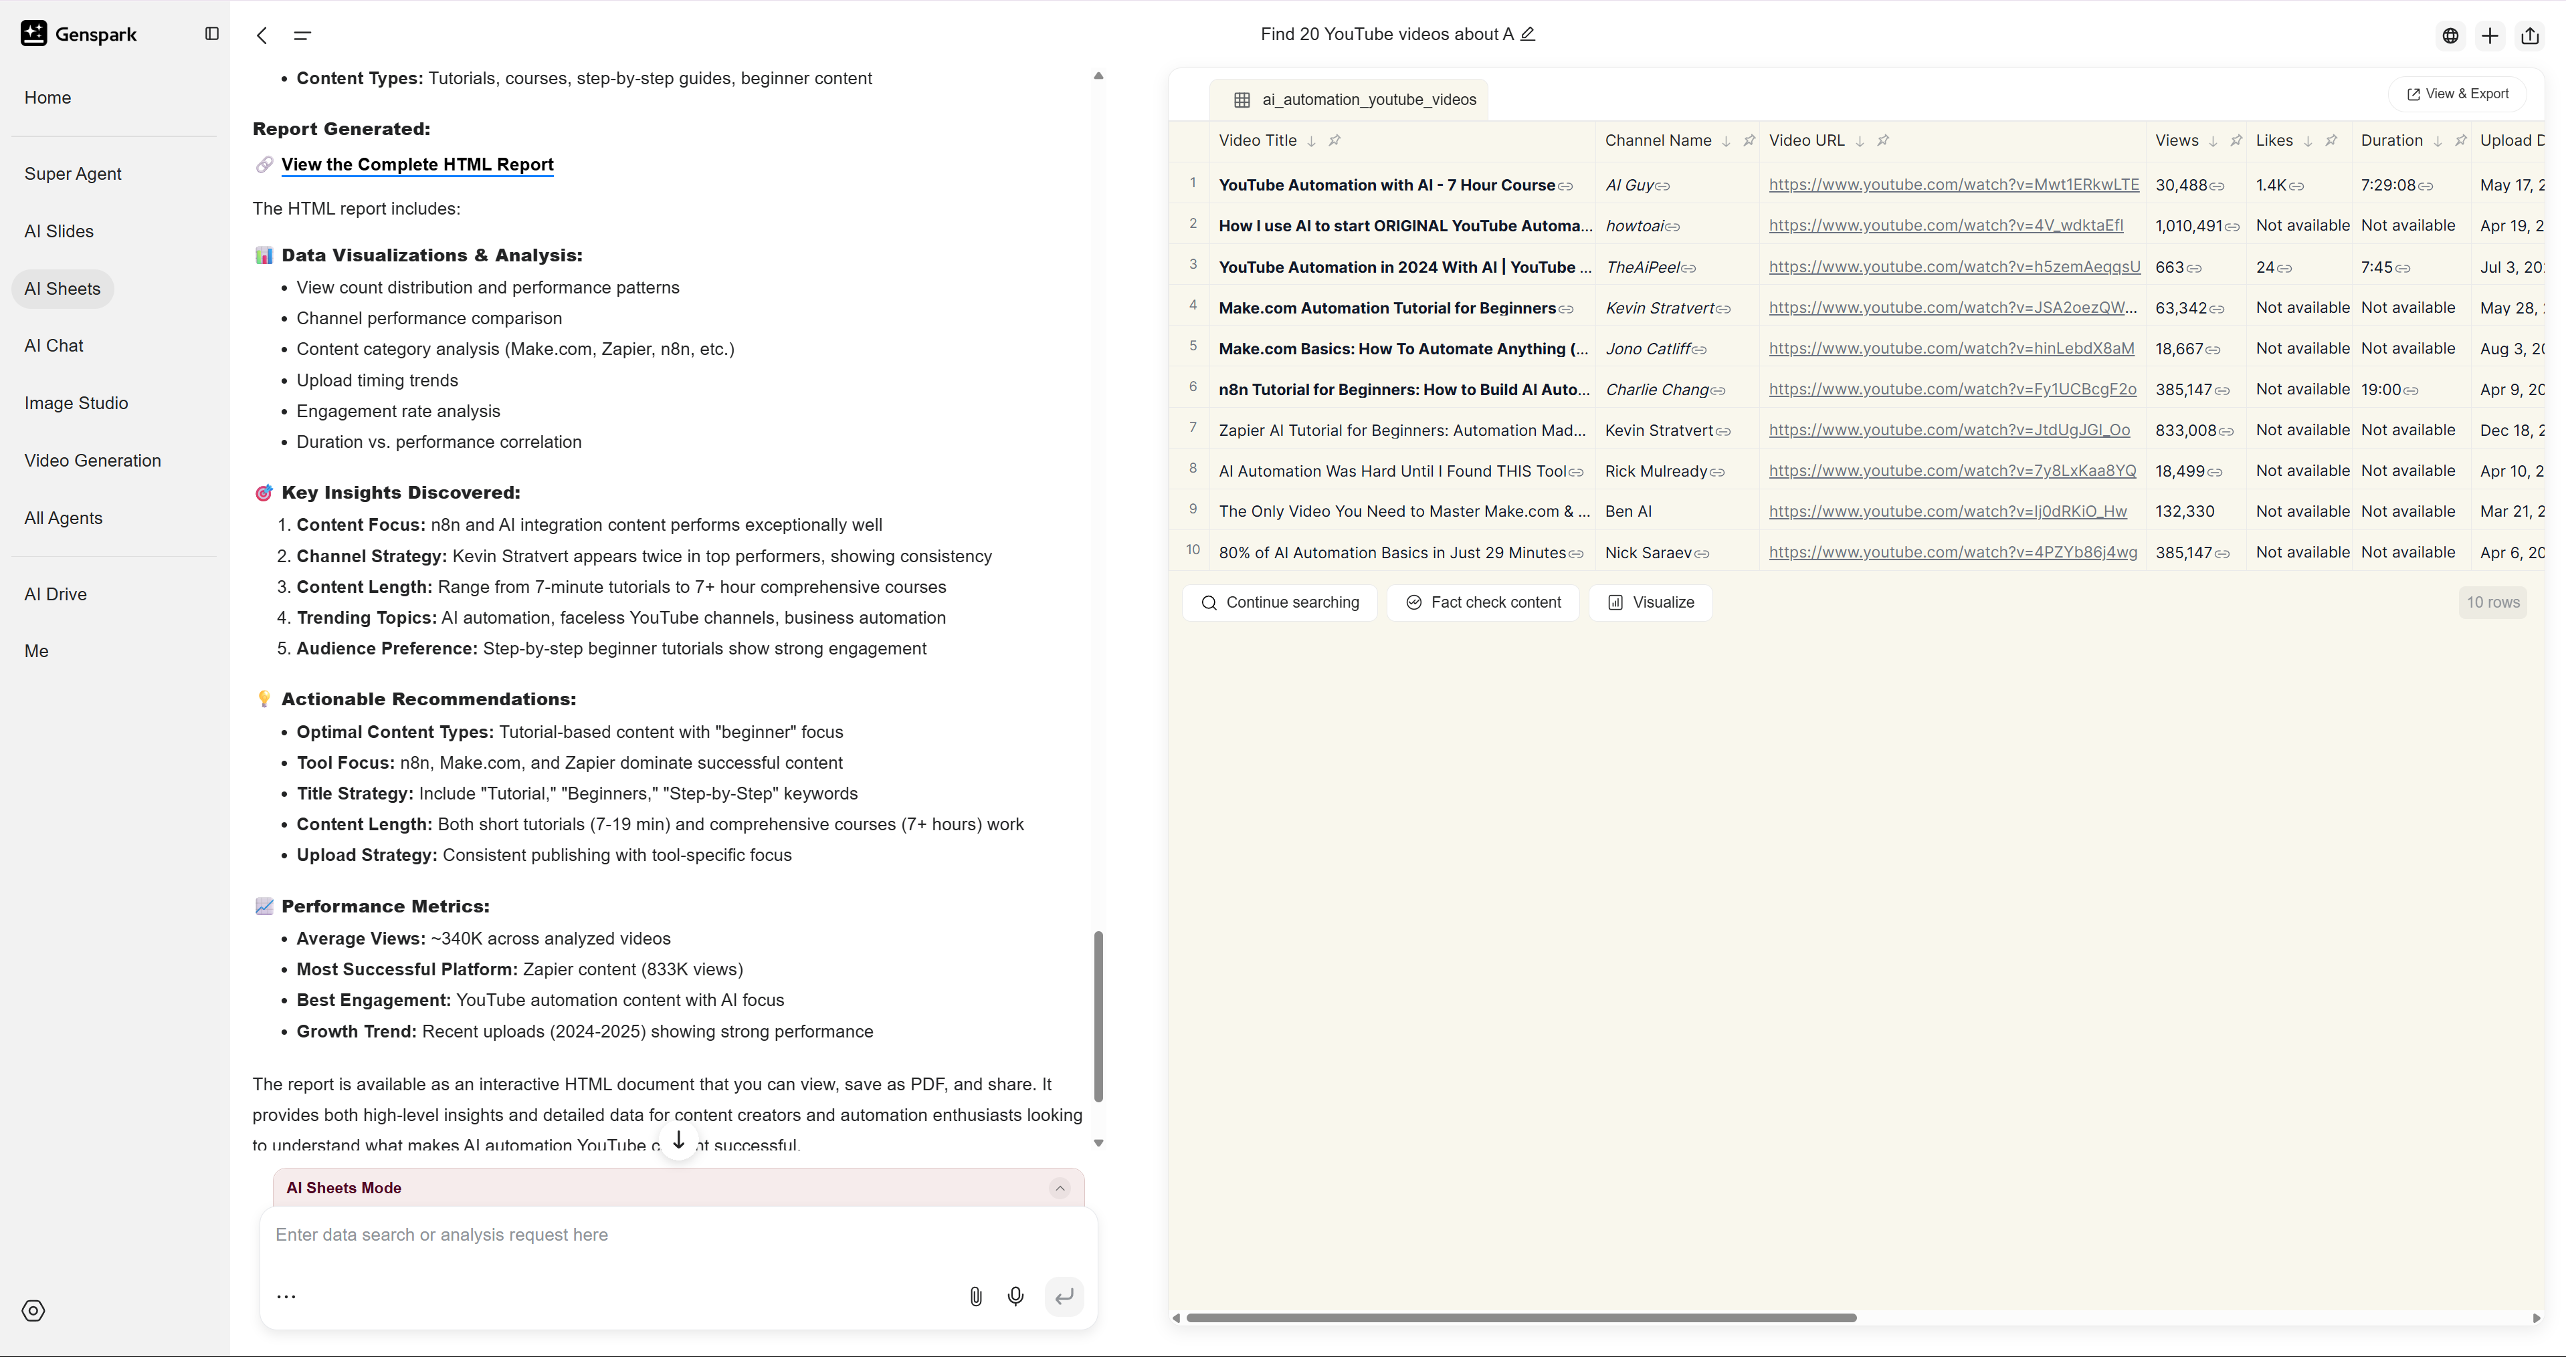Start voice input with microphone icon
Viewport: 2566px width, 1357px height.
click(1015, 1296)
